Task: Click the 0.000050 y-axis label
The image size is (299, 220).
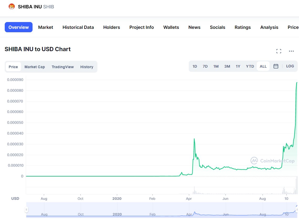Action: [15, 123]
